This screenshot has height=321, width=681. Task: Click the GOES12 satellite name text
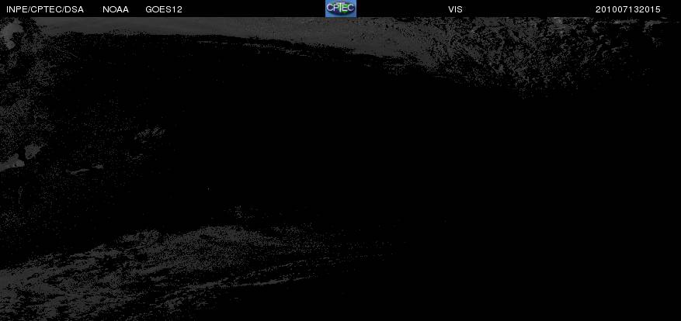pyautogui.click(x=164, y=9)
